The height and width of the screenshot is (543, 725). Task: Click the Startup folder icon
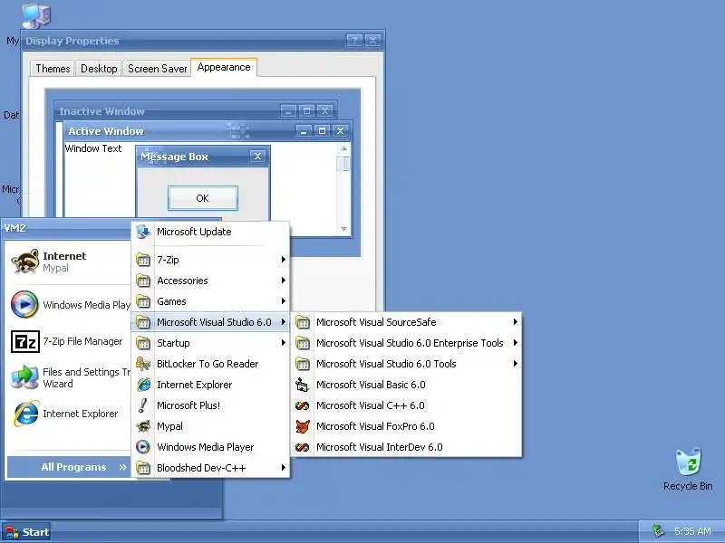[143, 343]
